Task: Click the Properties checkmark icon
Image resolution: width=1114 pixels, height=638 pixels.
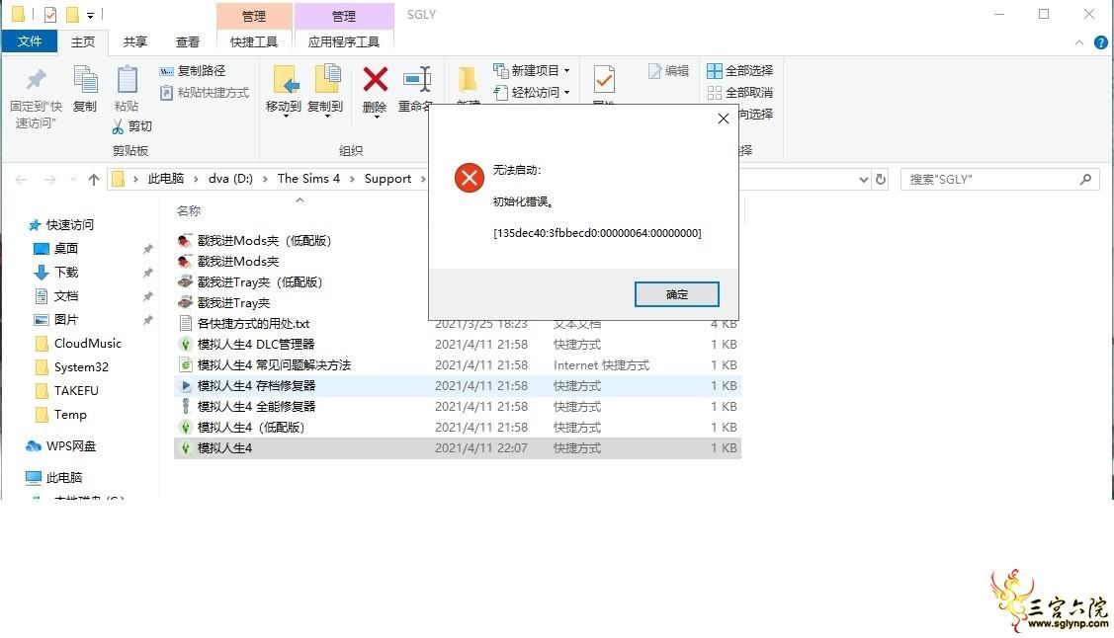Action: (x=604, y=79)
